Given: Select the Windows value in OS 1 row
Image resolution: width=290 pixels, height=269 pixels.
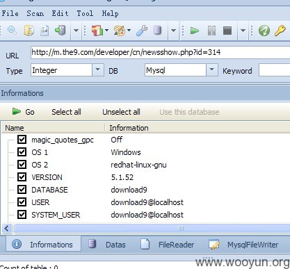Looking at the screenshot, I should (126, 152).
